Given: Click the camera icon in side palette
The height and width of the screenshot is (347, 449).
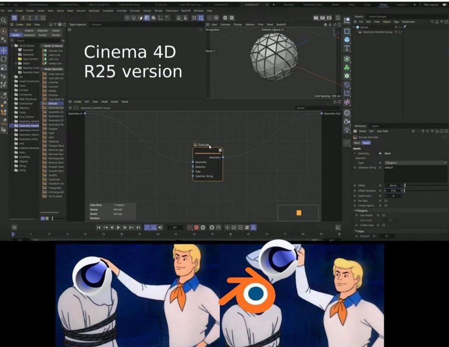Looking at the screenshot, I should [x=347, y=121].
